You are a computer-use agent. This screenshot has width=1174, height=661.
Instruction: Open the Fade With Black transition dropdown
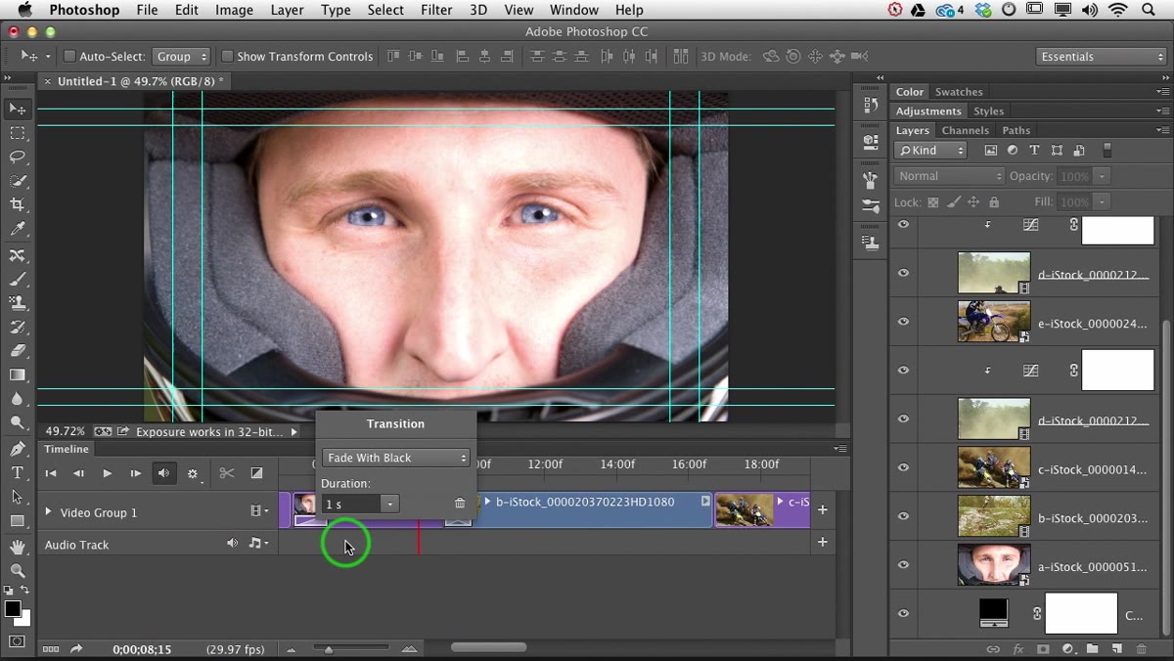point(395,458)
